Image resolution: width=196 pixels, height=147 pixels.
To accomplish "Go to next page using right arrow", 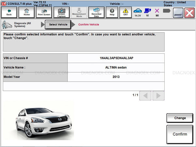I will (x=158, y=95).
